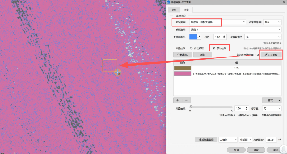This screenshot has height=154, width=287.
Task: Click the 应用 button
Action: pyautogui.click(x=236, y=150)
